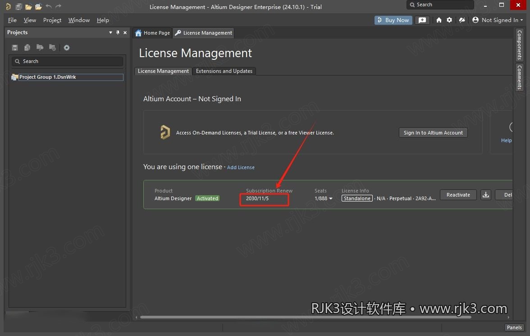The image size is (530, 336).
Task: Open preferences gear icon in top bar
Action: click(449, 20)
